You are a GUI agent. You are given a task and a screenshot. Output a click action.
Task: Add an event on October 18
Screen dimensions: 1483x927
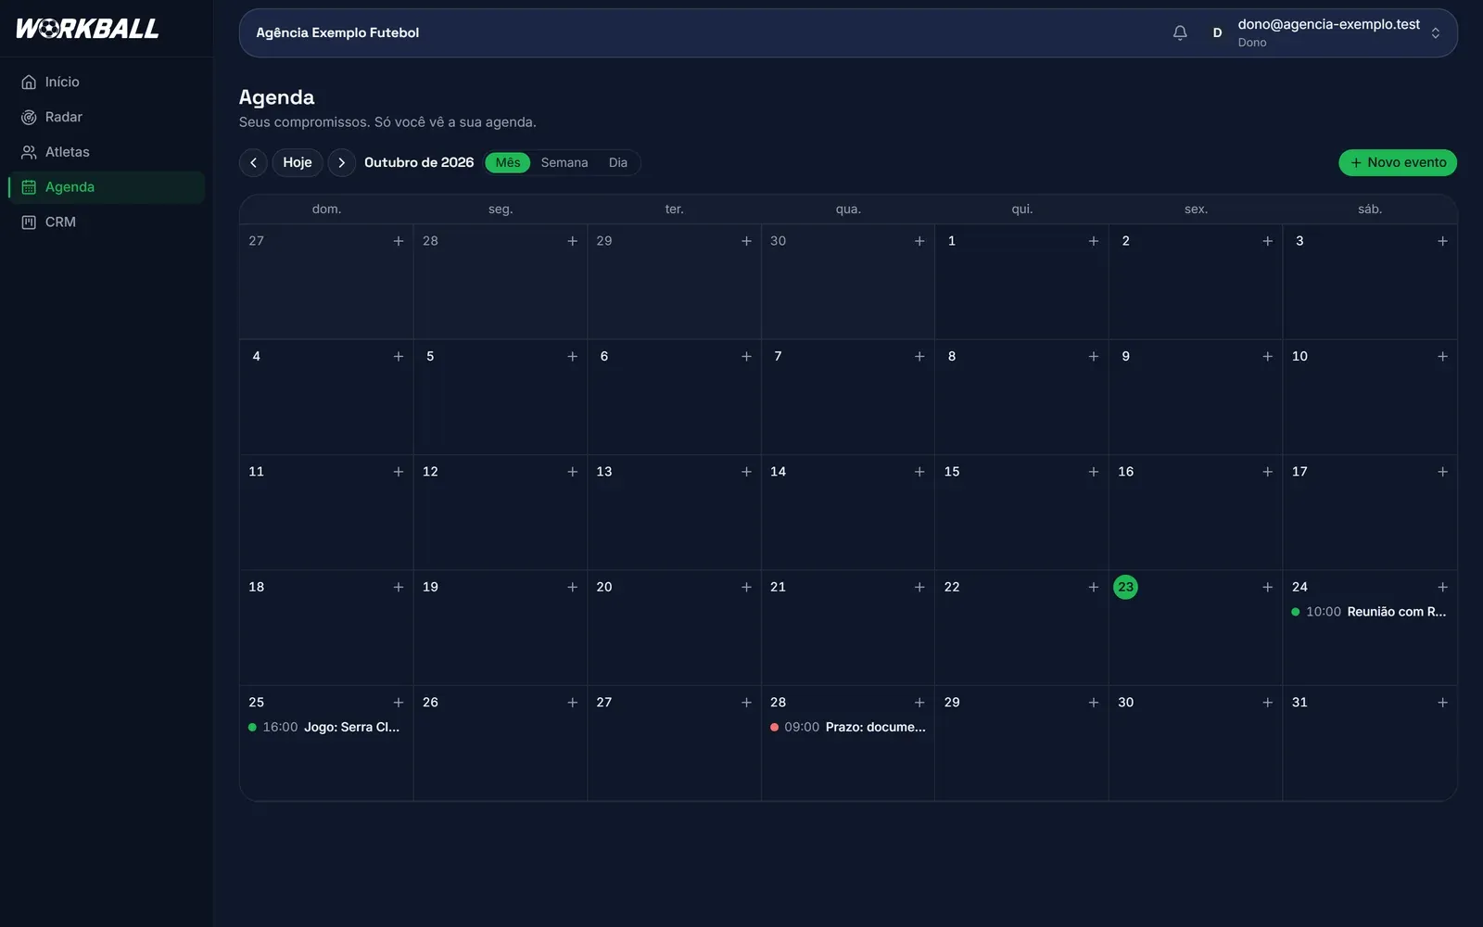click(399, 587)
